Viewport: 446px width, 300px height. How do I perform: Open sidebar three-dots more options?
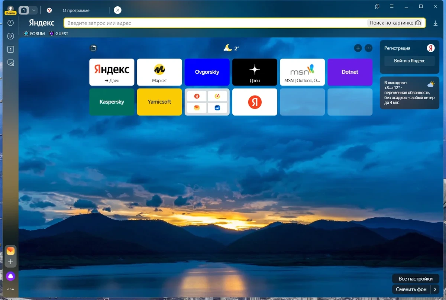click(x=11, y=289)
